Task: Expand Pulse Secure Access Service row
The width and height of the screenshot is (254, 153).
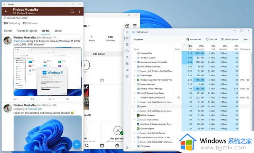Action: pos(135,138)
